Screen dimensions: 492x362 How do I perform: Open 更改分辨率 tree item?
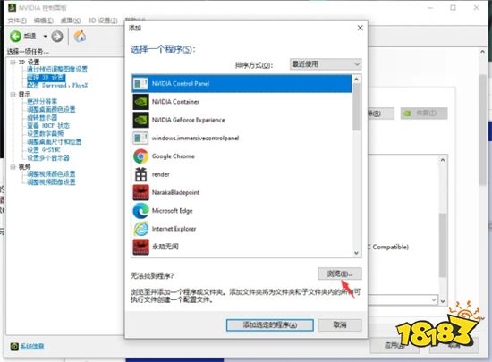coord(42,102)
